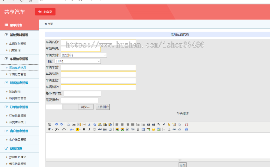Screen dimensions: 270x167
Task: Cut selected text with scissors icon
Action: point(89,124)
